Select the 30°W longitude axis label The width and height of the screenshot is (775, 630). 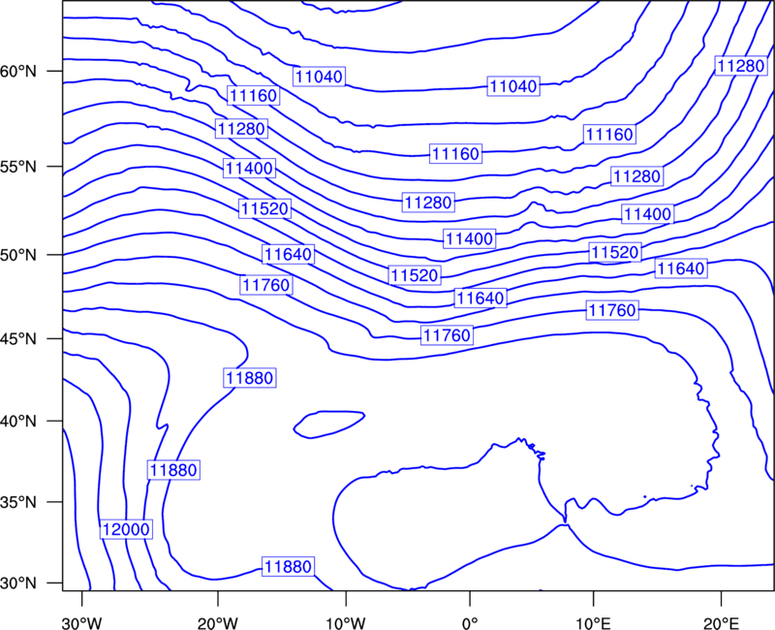tap(82, 623)
